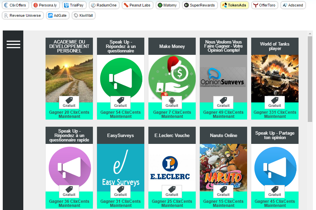Open the Matomy tab
Screen dimensions: 316x210
click(x=168, y=5)
